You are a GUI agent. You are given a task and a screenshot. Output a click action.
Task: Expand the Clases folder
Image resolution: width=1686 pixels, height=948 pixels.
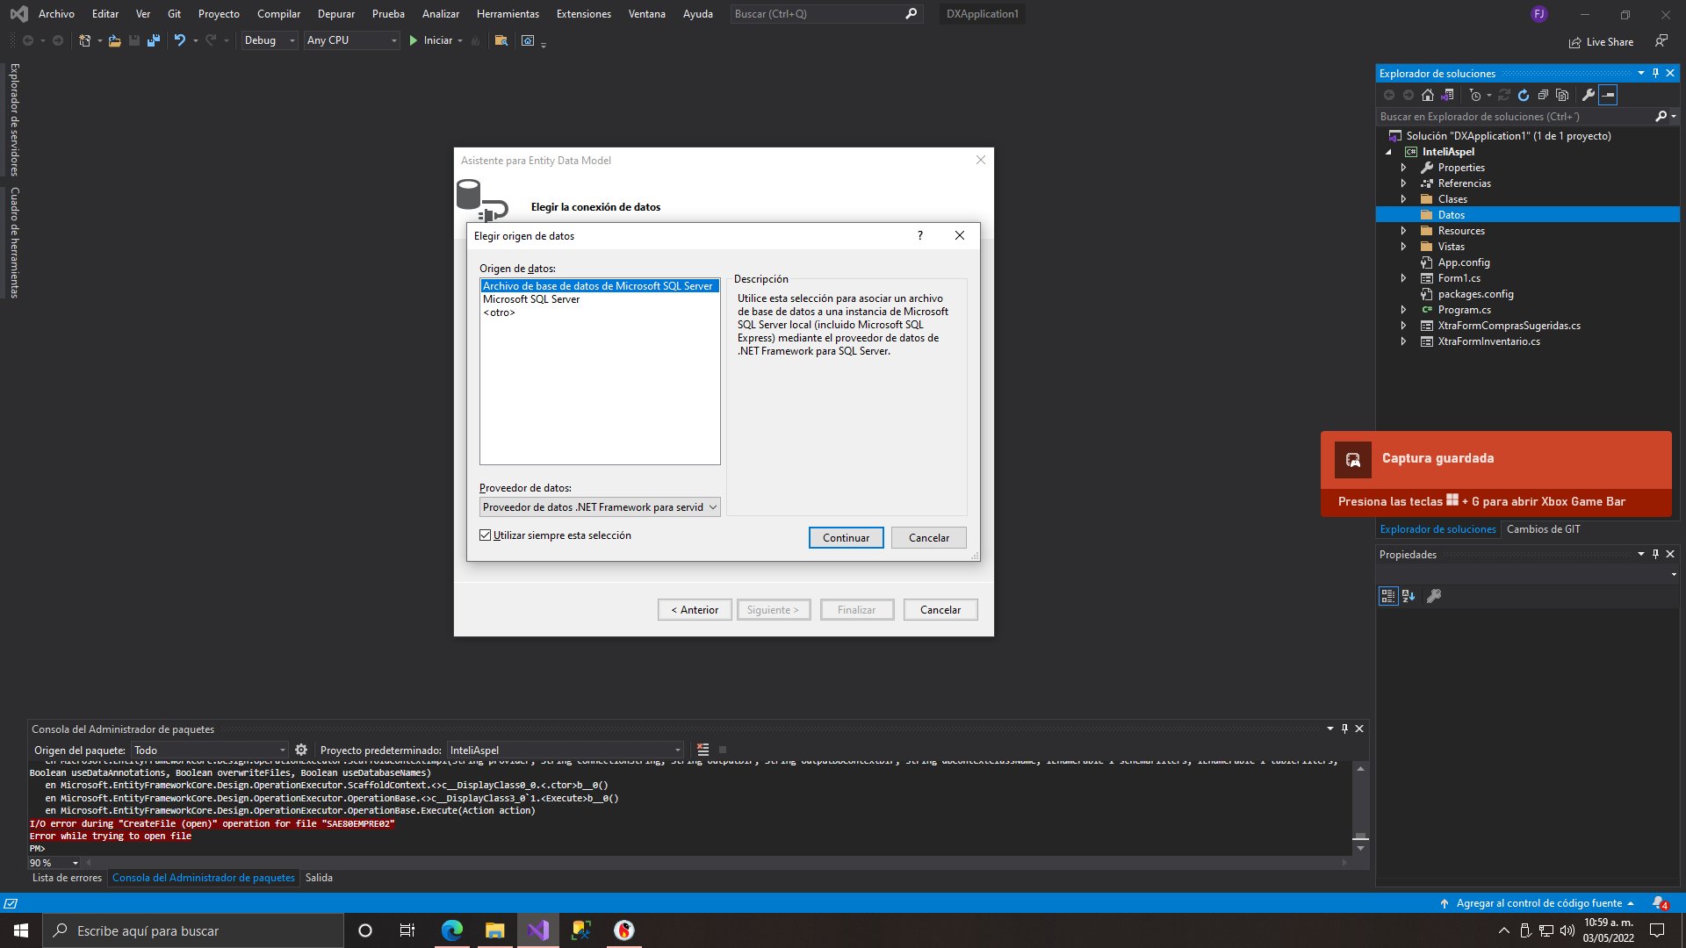[1403, 199]
